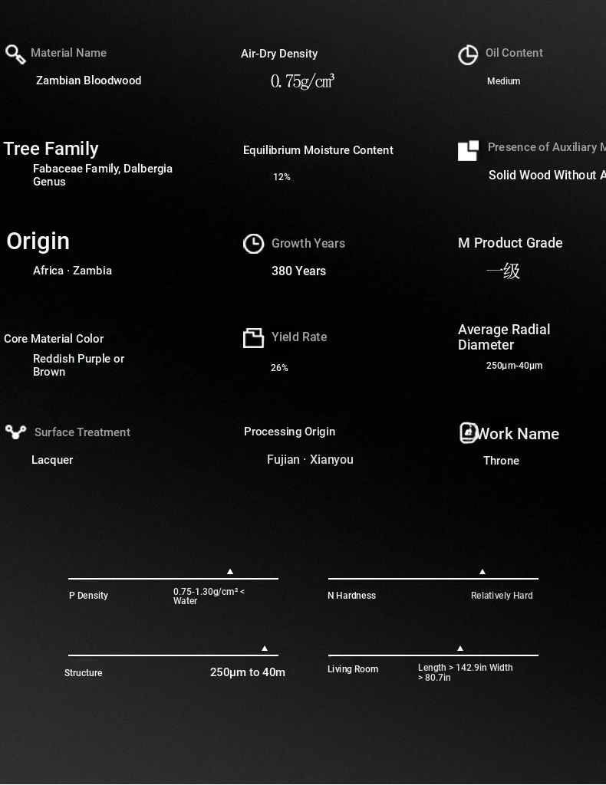
Task: Click the Air-Dry Density label
Action: pos(279,54)
